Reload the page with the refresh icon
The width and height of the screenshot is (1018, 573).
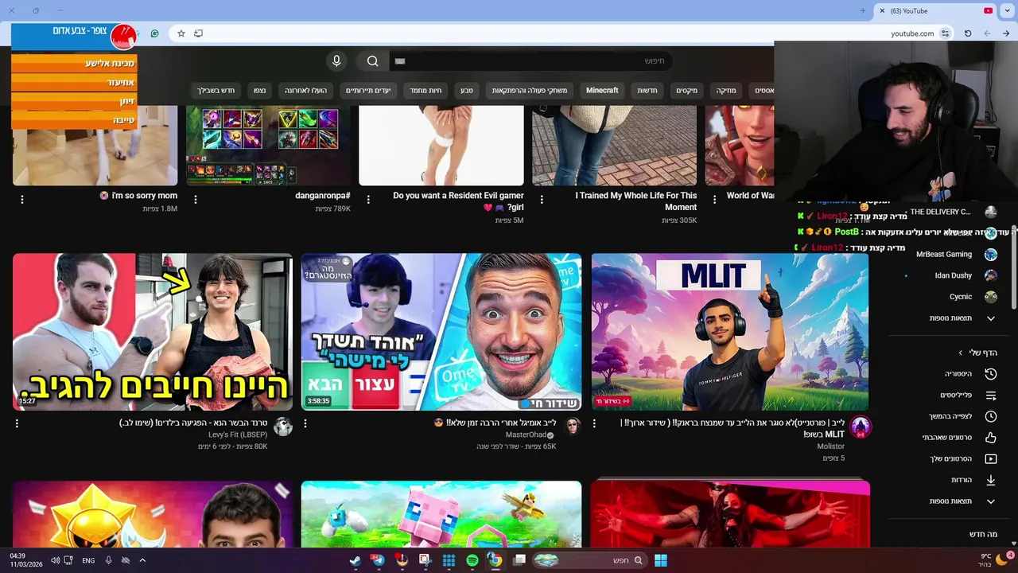(968, 33)
